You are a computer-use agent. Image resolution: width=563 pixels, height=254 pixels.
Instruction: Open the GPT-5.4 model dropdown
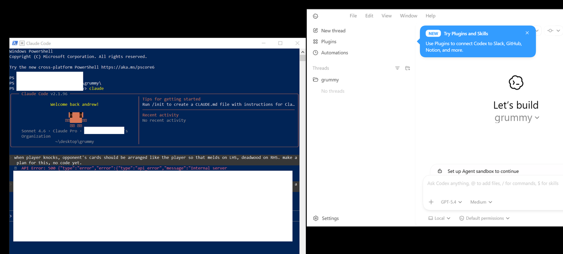point(451,202)
